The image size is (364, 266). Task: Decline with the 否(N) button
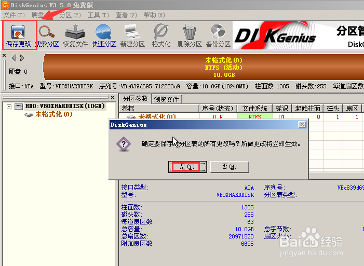(230, 167)
